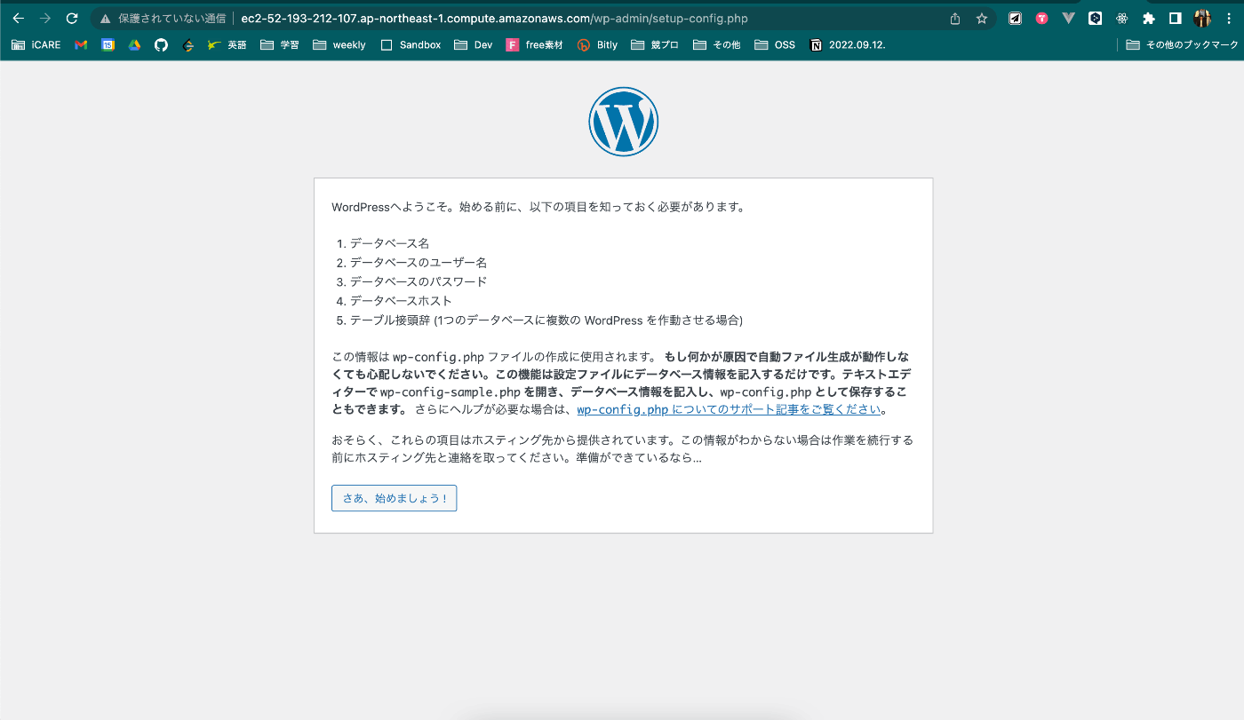The height and width of the screenshot is (720, 1244).
Task: Open the 競プロ bookmark folder
Action: [655, 44]
